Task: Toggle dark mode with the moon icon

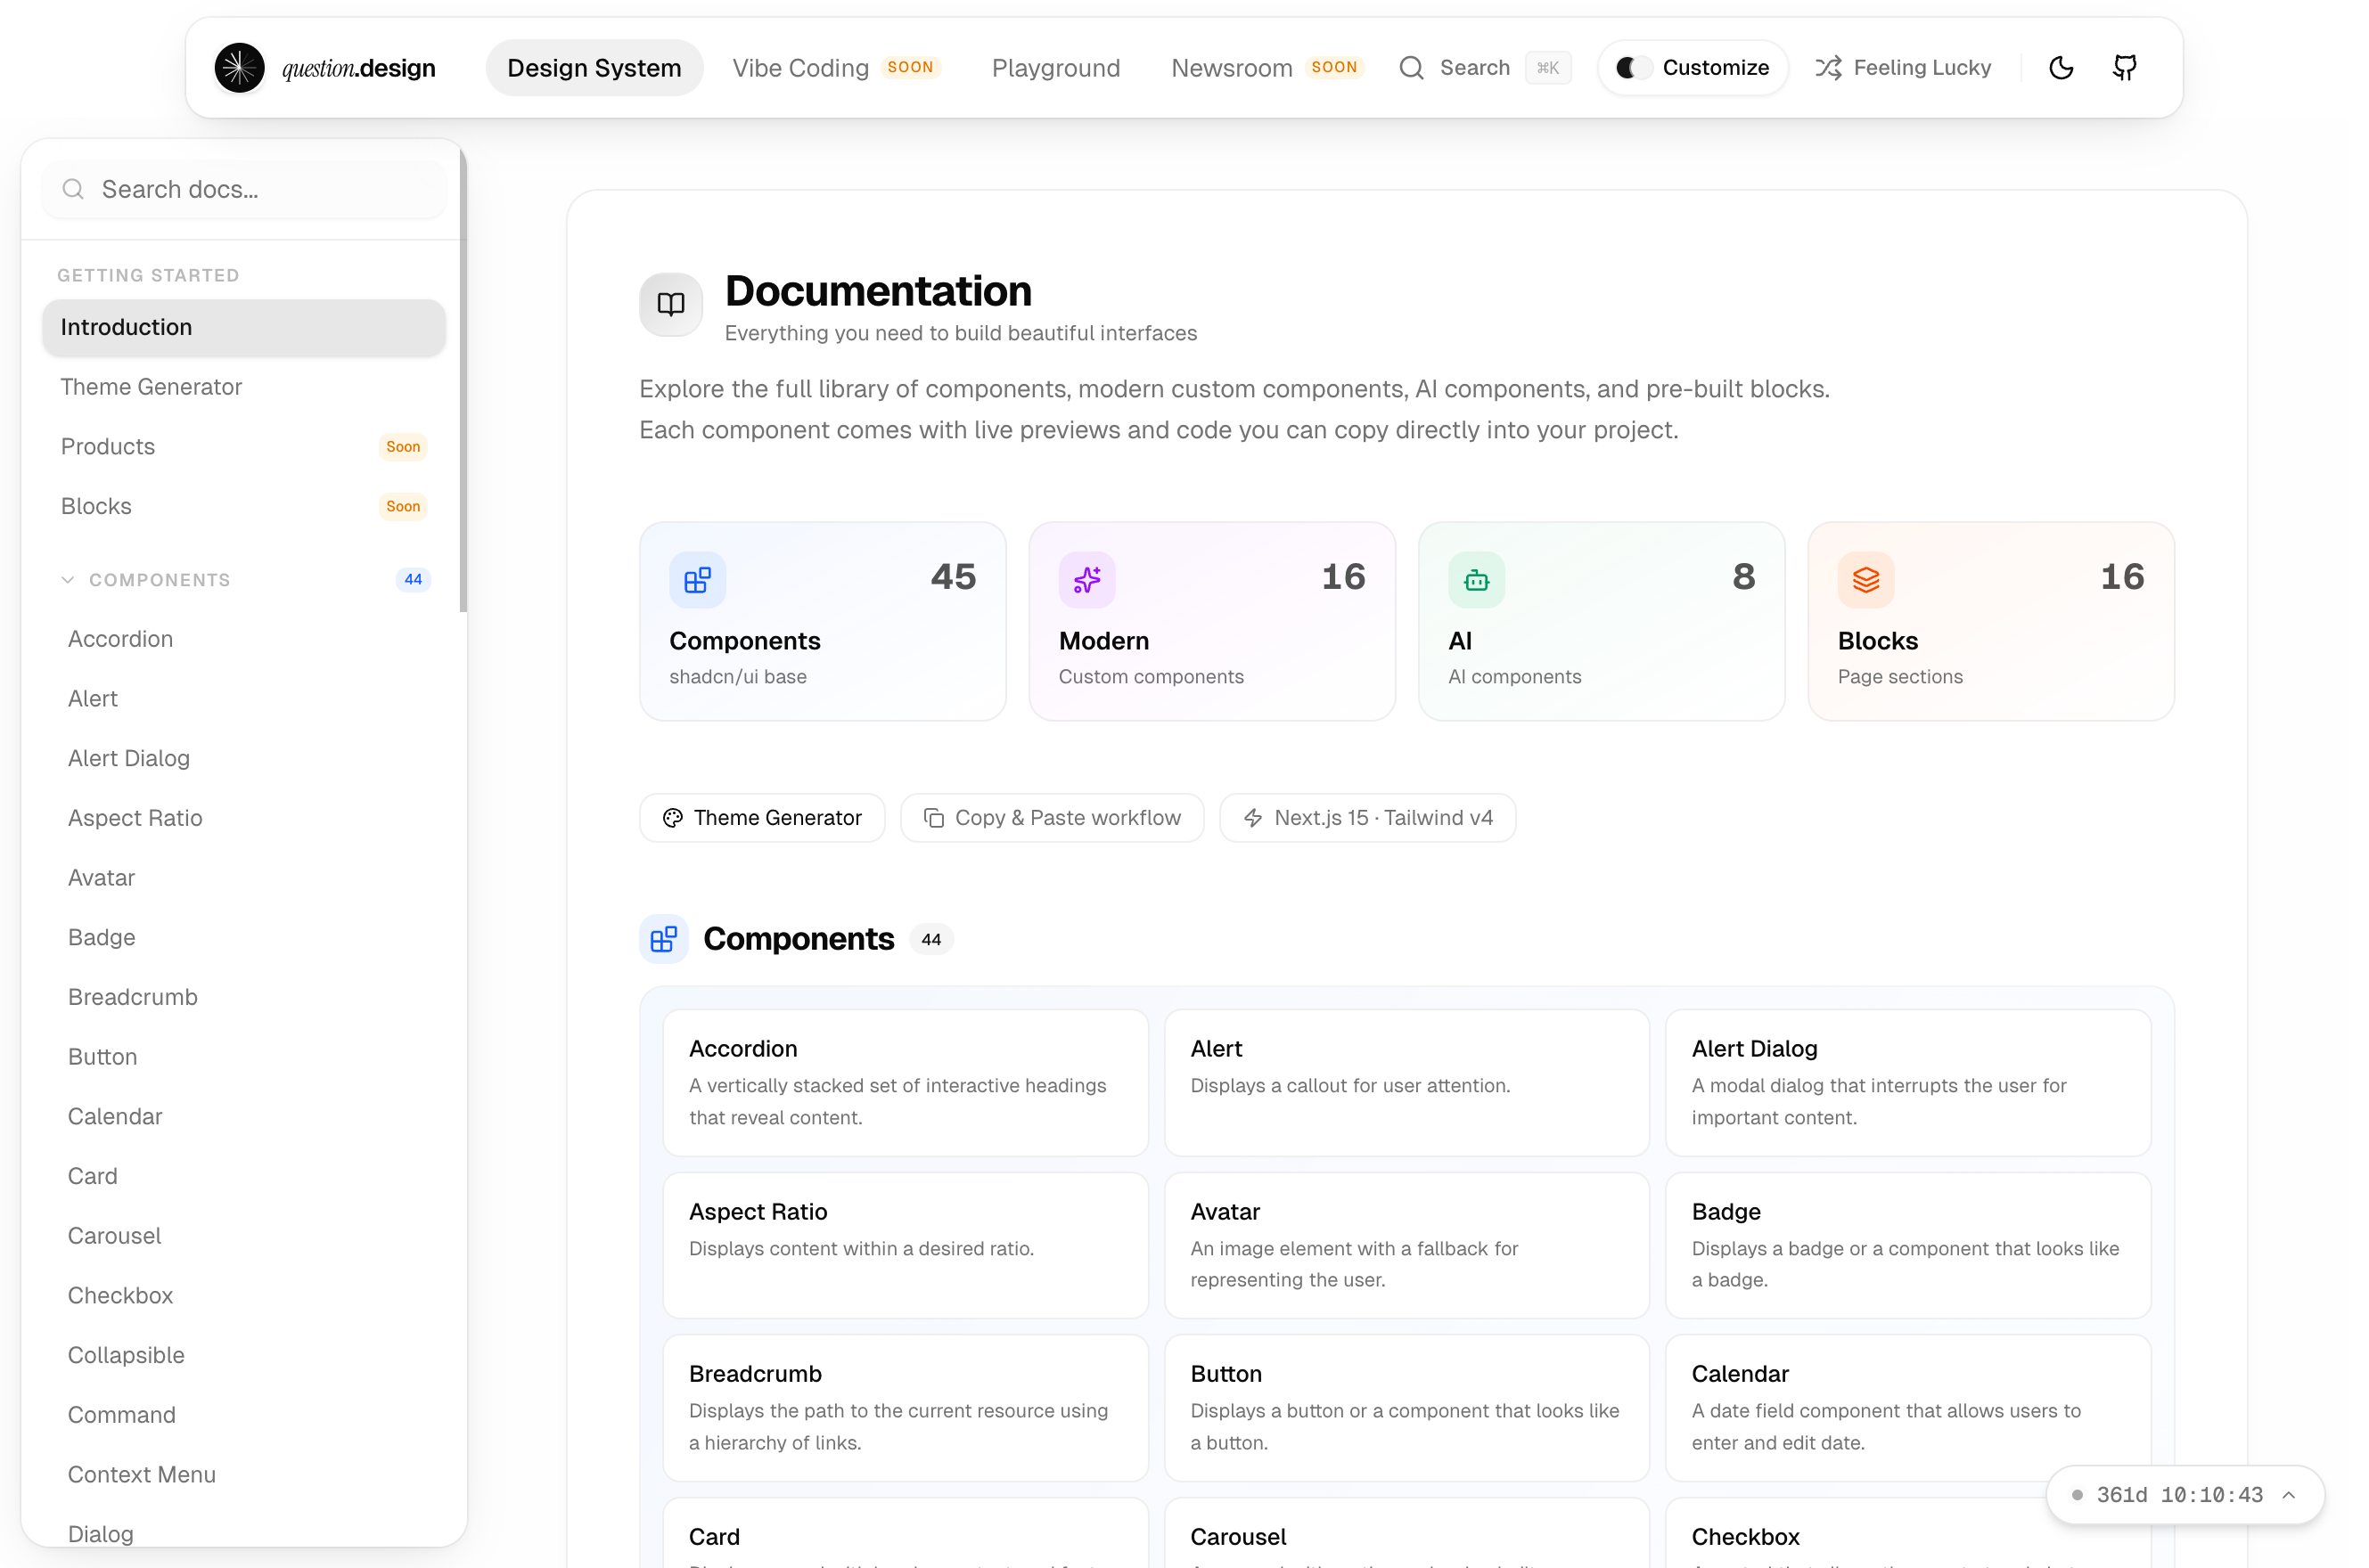Action: 2060,68
